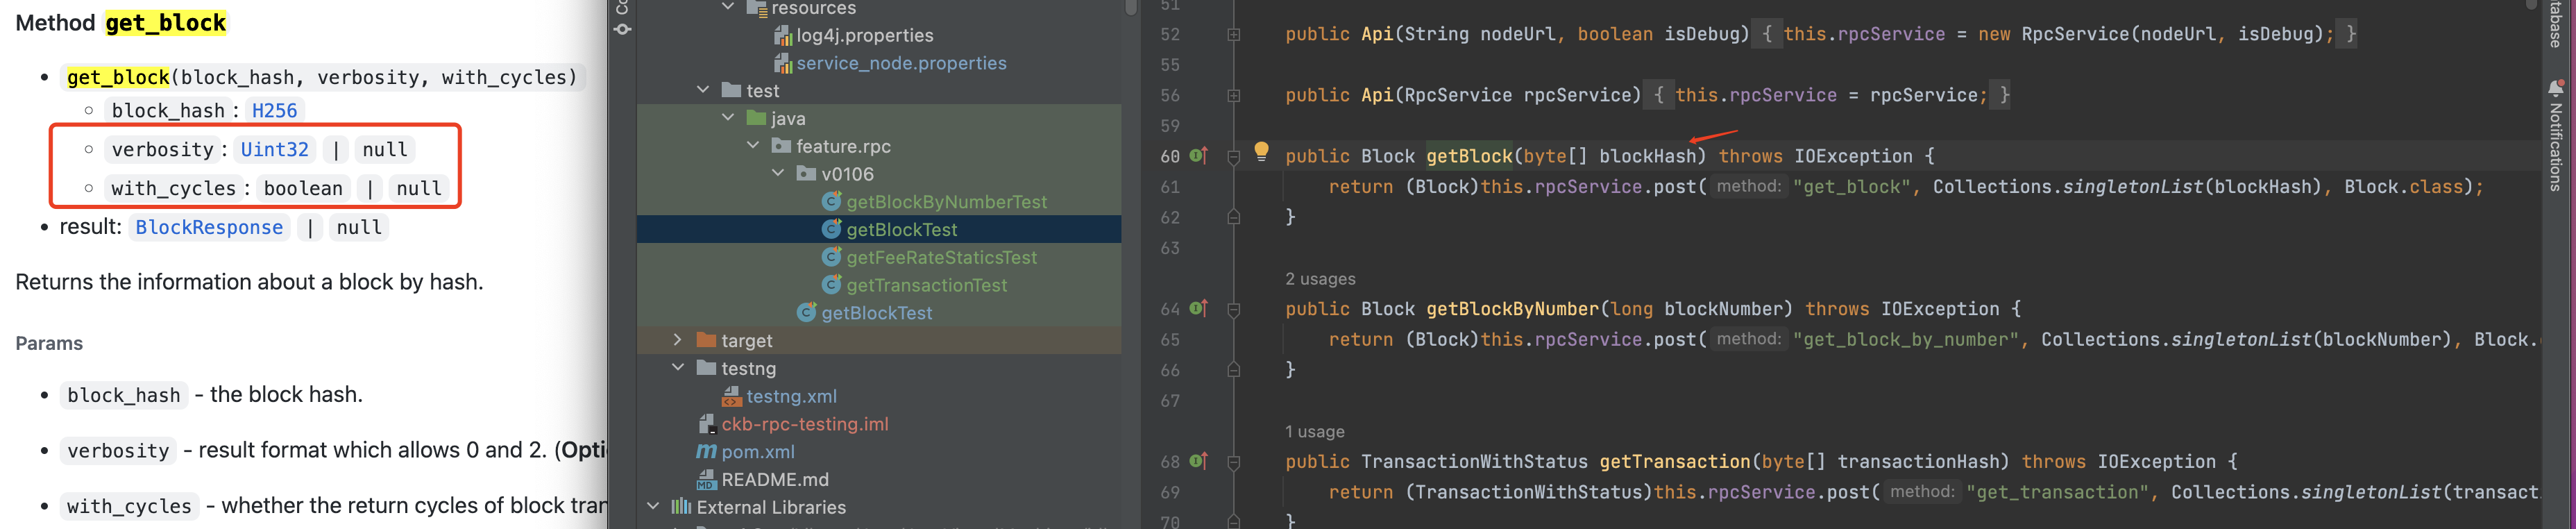Select getBlockByNumberTest in the project tree
2576x529 pixels.
pyautogui.click(x=947, y=202)
